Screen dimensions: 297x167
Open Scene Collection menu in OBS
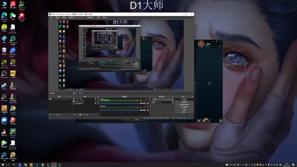point(90,17)
